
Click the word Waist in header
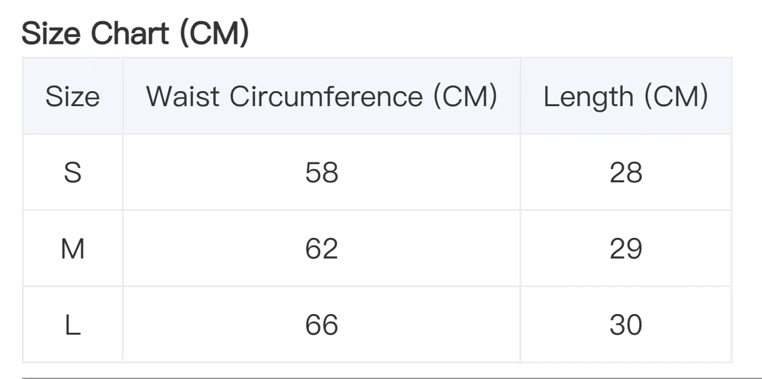(x=182, y=96)
